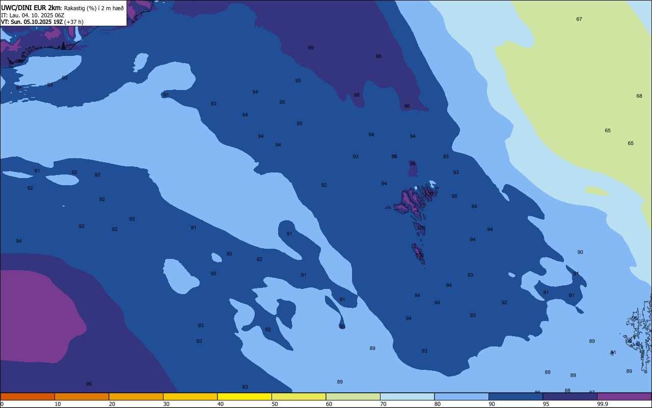Screen dimensions: 652x408
Task: Select the 'VT: Sun. 05.10.2025 19Z' line
Action: tap(32, 22)
